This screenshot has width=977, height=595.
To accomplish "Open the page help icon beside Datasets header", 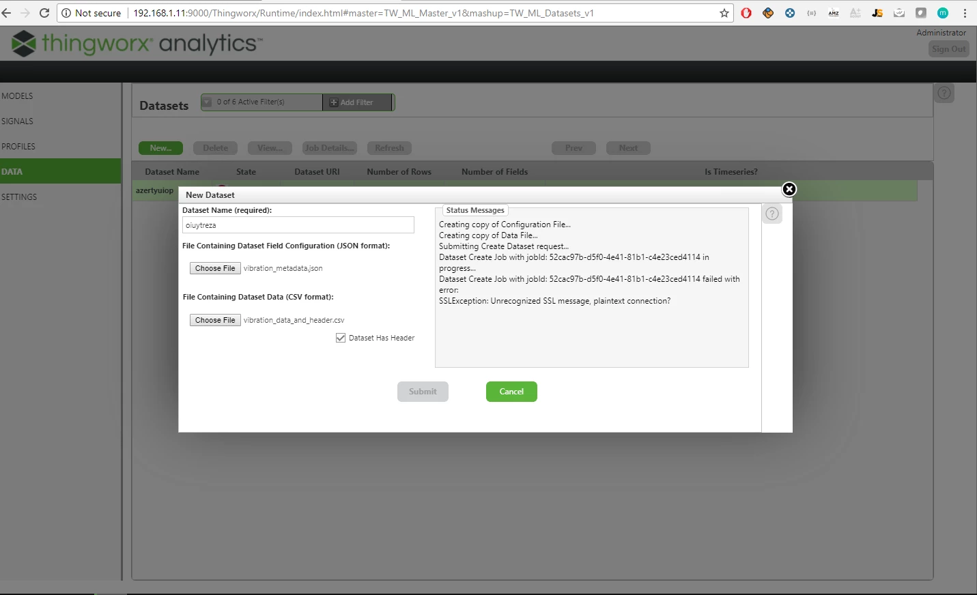I will point(944,93).
